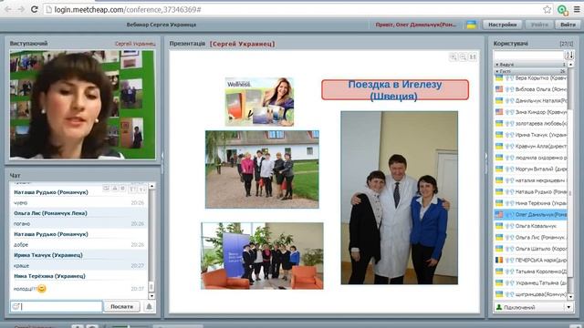584x328 pixels.
Task: Focus the chat message input field
Action: pos(57,306)
